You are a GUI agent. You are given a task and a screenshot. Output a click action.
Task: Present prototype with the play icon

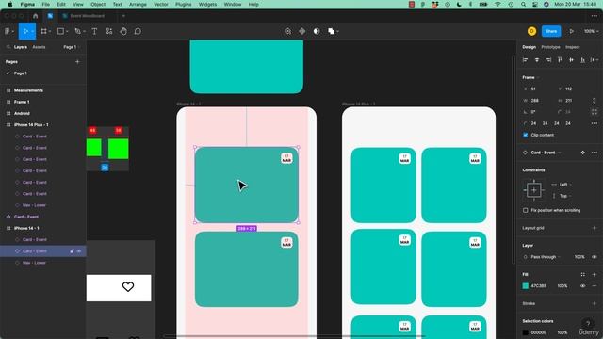(572, 31)
